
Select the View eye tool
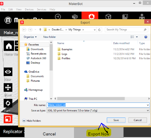click(x=8, y=72)
